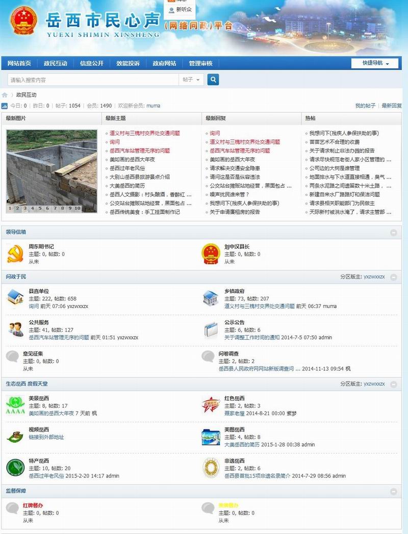This screenshot has width=408, height=534.
Task: Open the 美景岳西 AAAA icon
Action: pos(15,405)
